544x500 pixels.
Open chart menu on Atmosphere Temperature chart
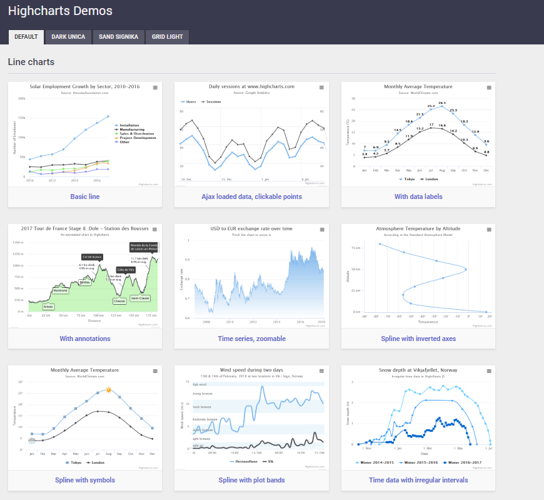pyautogui.click(x=489, y=230)
